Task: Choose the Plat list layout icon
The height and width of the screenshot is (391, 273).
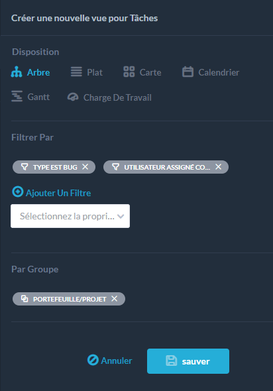Action: tap(76, 72)
